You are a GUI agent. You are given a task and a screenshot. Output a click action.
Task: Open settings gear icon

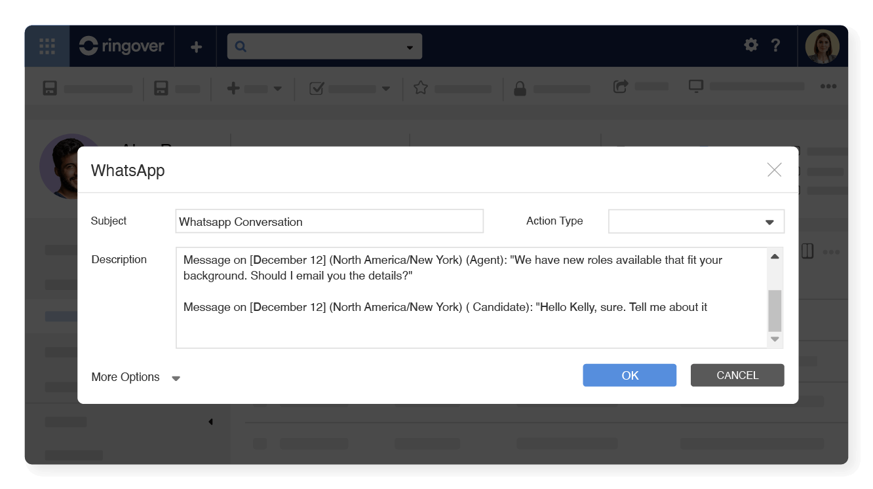pyautogui.click(x=751, y=45)
